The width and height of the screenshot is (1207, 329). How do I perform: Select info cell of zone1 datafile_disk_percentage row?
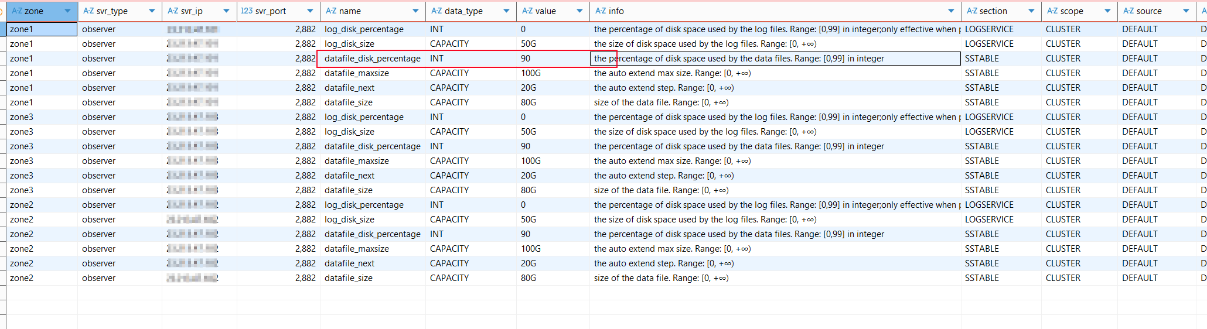click(775, 59)
